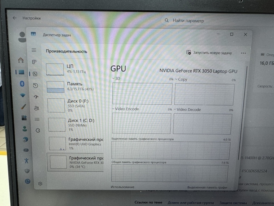Click the user avatar in Settings window
Viewport: 274px width, 206px height.
tap(22, 37)
